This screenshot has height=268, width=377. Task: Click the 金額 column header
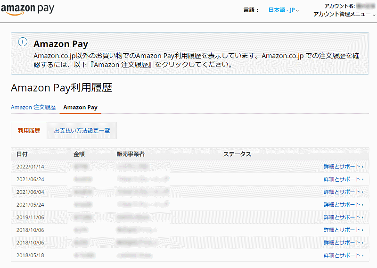[79, 154]
